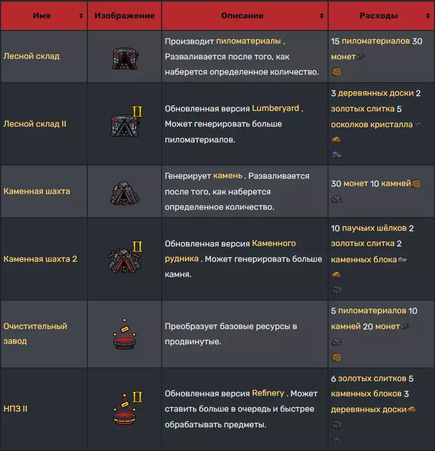
Task: Click the Лесной склад II building image
Action: (126, 124)
